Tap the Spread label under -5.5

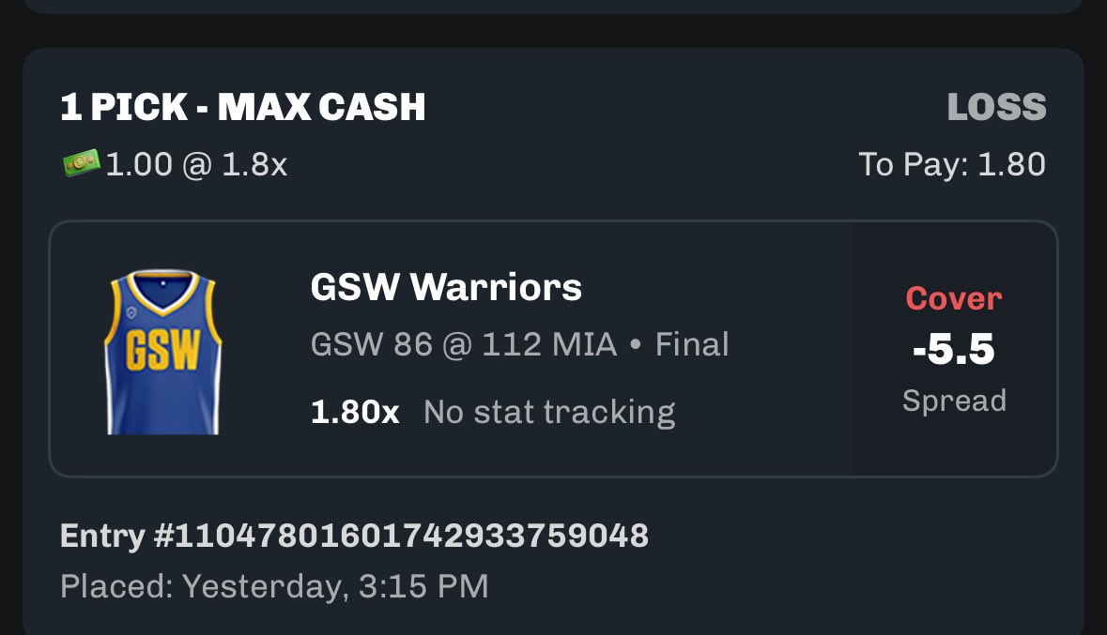coord(955,401)
